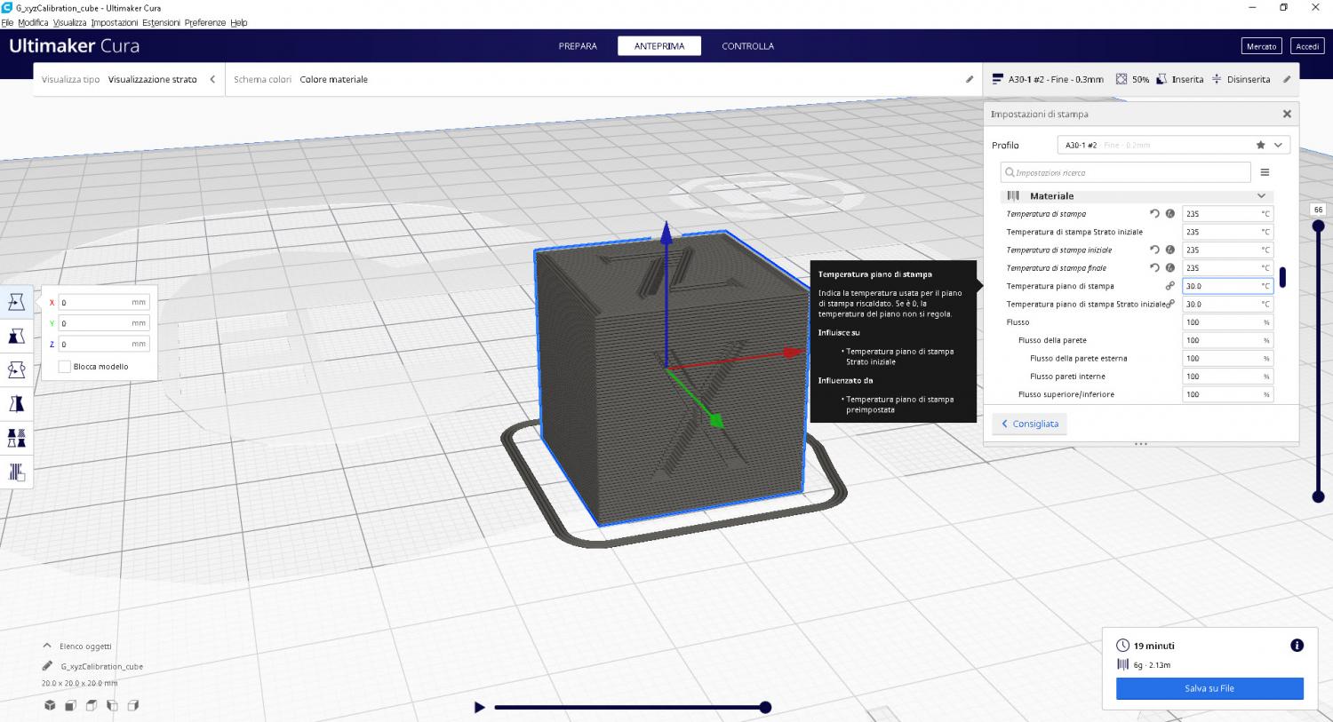The width and height of the screenshot is (1333, 722).
Task: Click the Temperatura piano di stampa value field
Action: pyautogui.click(x=1227, y=286)
